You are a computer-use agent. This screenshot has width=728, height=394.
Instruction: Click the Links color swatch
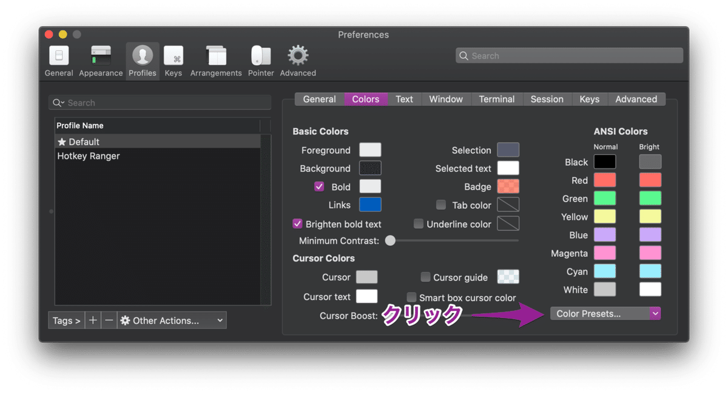(370, 205)
